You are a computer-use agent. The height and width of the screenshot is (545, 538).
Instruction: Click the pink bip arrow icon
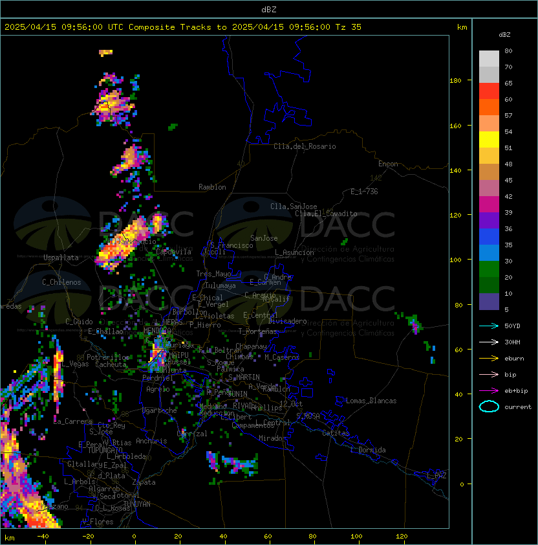click(489, 375)
